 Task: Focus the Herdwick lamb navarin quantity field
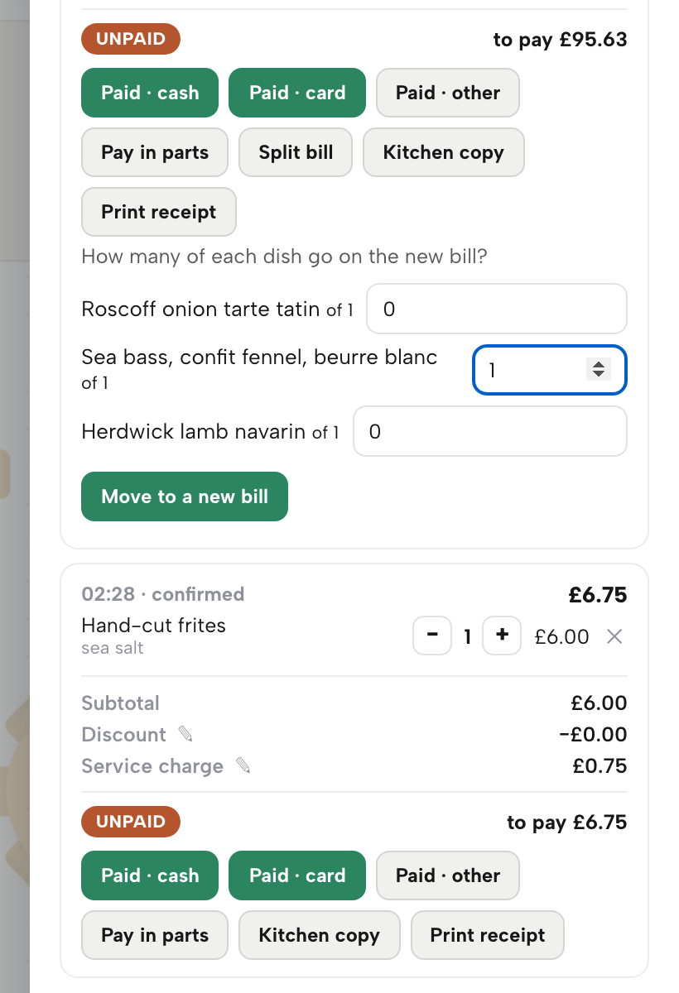click(490, 431)
